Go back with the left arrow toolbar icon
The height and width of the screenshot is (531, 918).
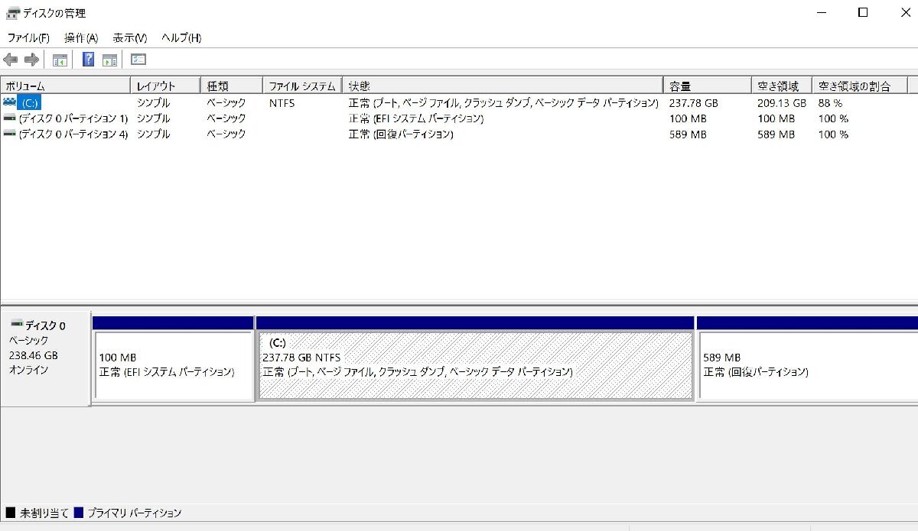click(x=11, y=60)
